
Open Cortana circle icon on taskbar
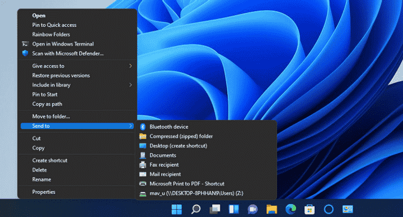329,209
